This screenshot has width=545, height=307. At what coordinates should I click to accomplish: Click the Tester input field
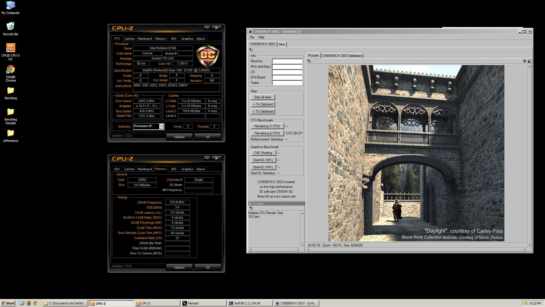coord(287,83)
